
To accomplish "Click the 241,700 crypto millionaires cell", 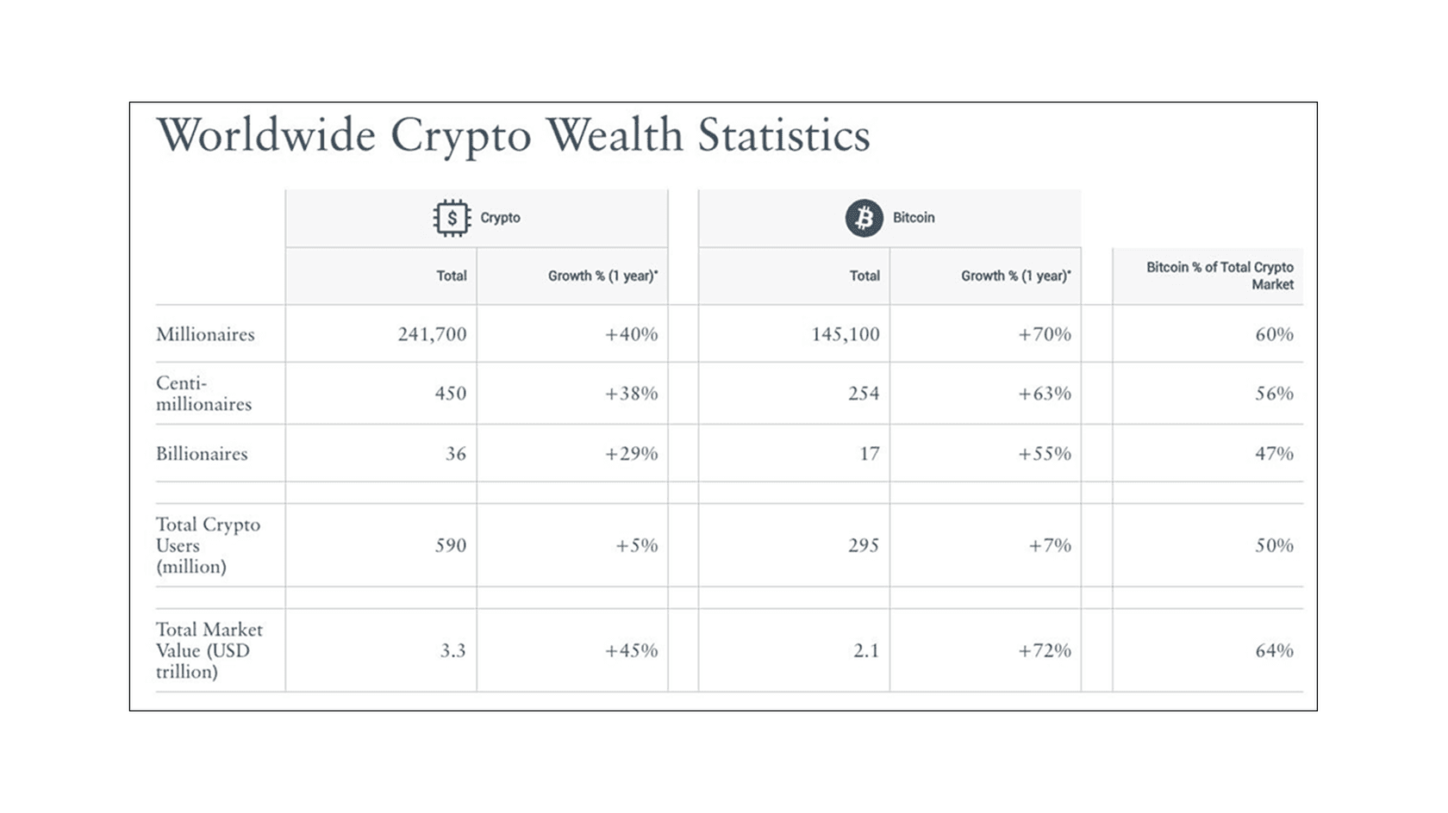I will click(x=432, y=334).
